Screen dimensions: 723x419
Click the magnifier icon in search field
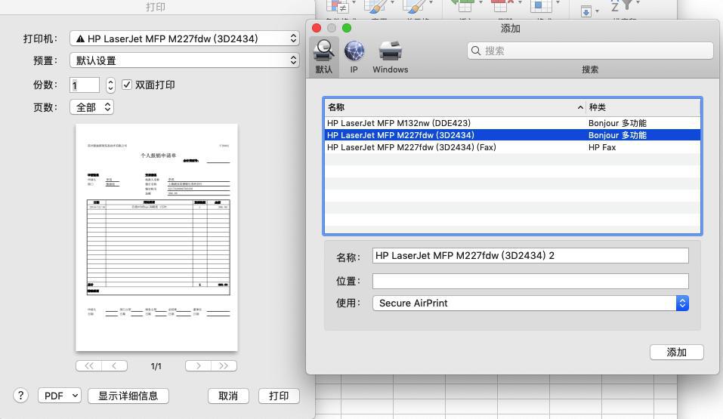pos(476,51)
